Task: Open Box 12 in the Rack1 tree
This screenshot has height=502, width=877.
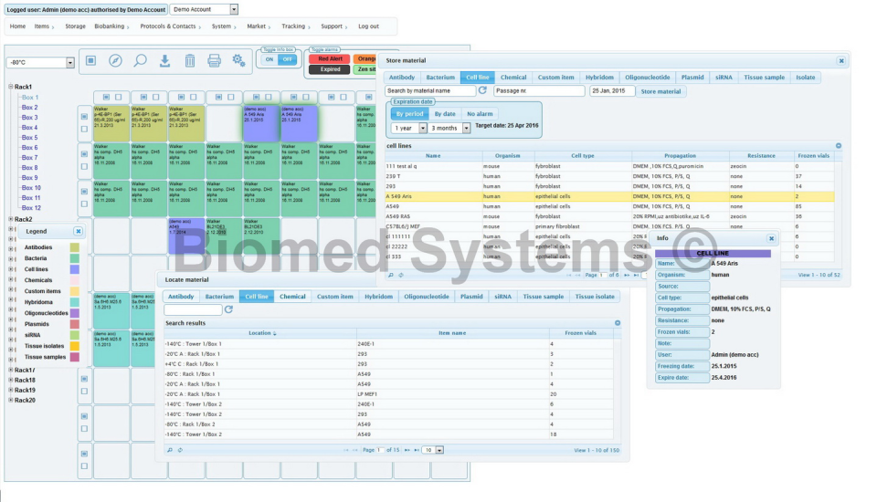Action: click(31, 208)
